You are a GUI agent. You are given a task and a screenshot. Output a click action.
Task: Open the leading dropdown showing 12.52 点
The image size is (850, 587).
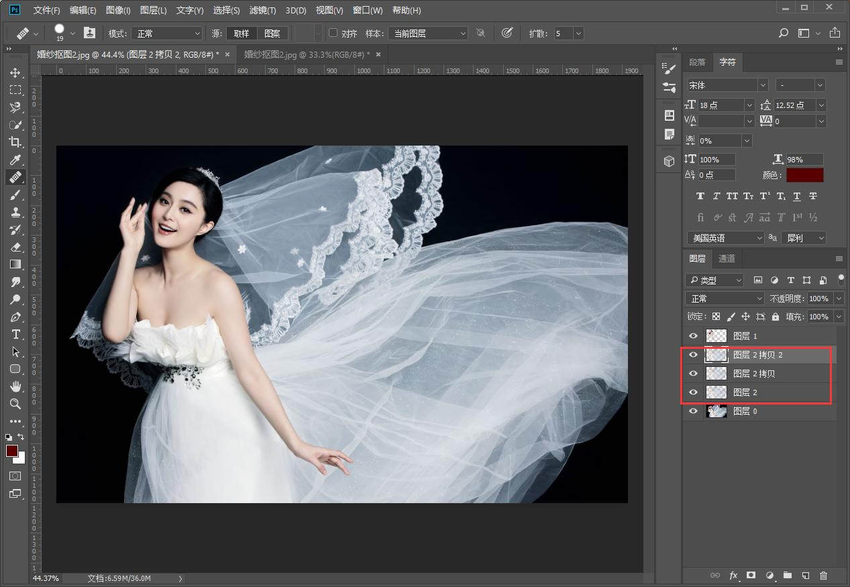[x=821, y=105]
